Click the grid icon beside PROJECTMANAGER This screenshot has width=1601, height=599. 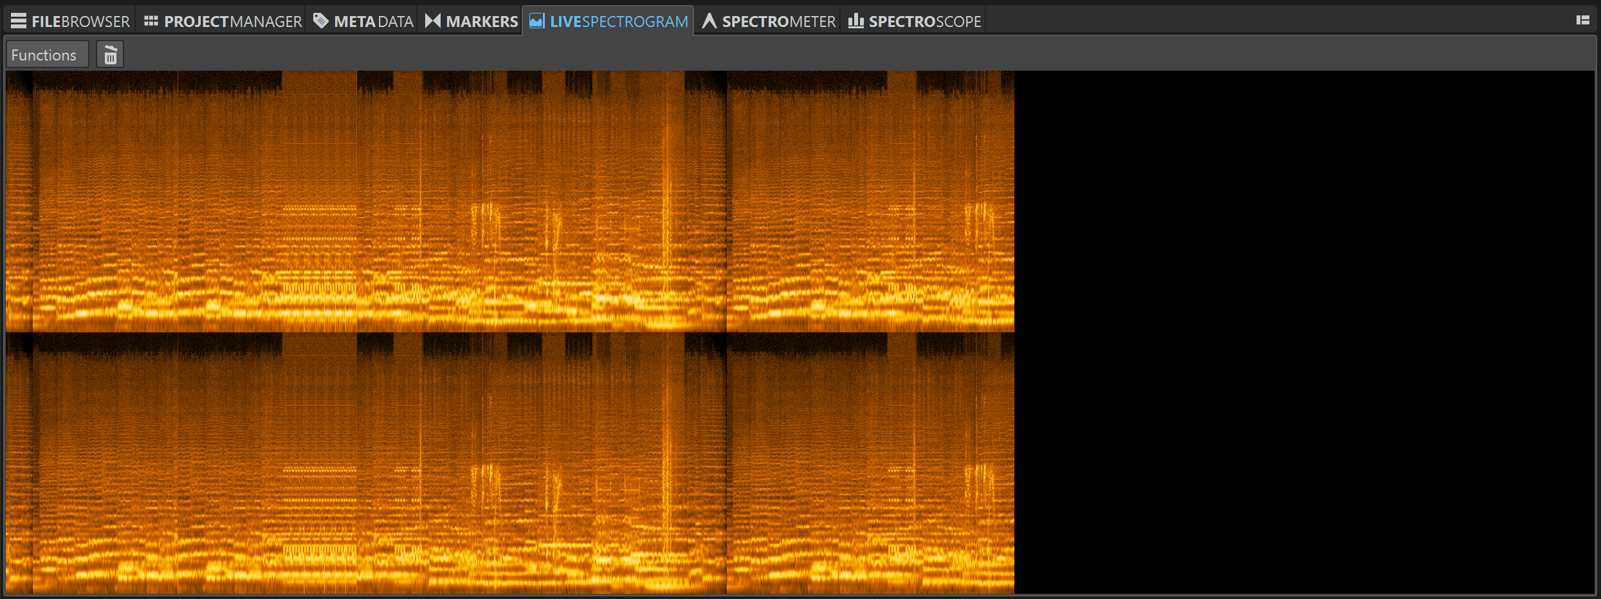152,20
